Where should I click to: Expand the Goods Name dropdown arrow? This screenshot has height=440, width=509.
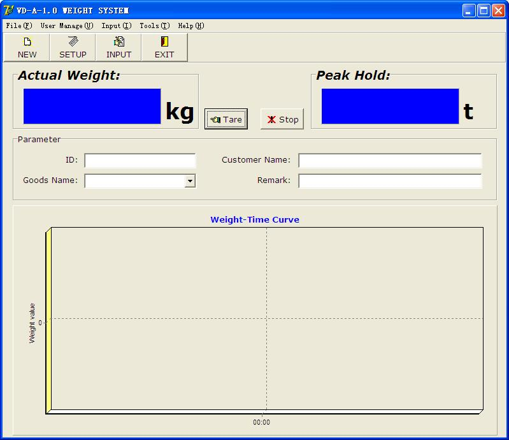point(190,181)
